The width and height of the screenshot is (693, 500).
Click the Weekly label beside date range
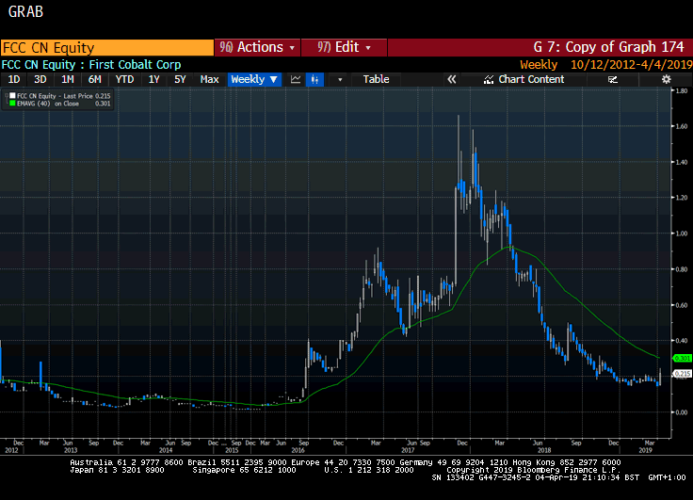click(x=539, y=65)
